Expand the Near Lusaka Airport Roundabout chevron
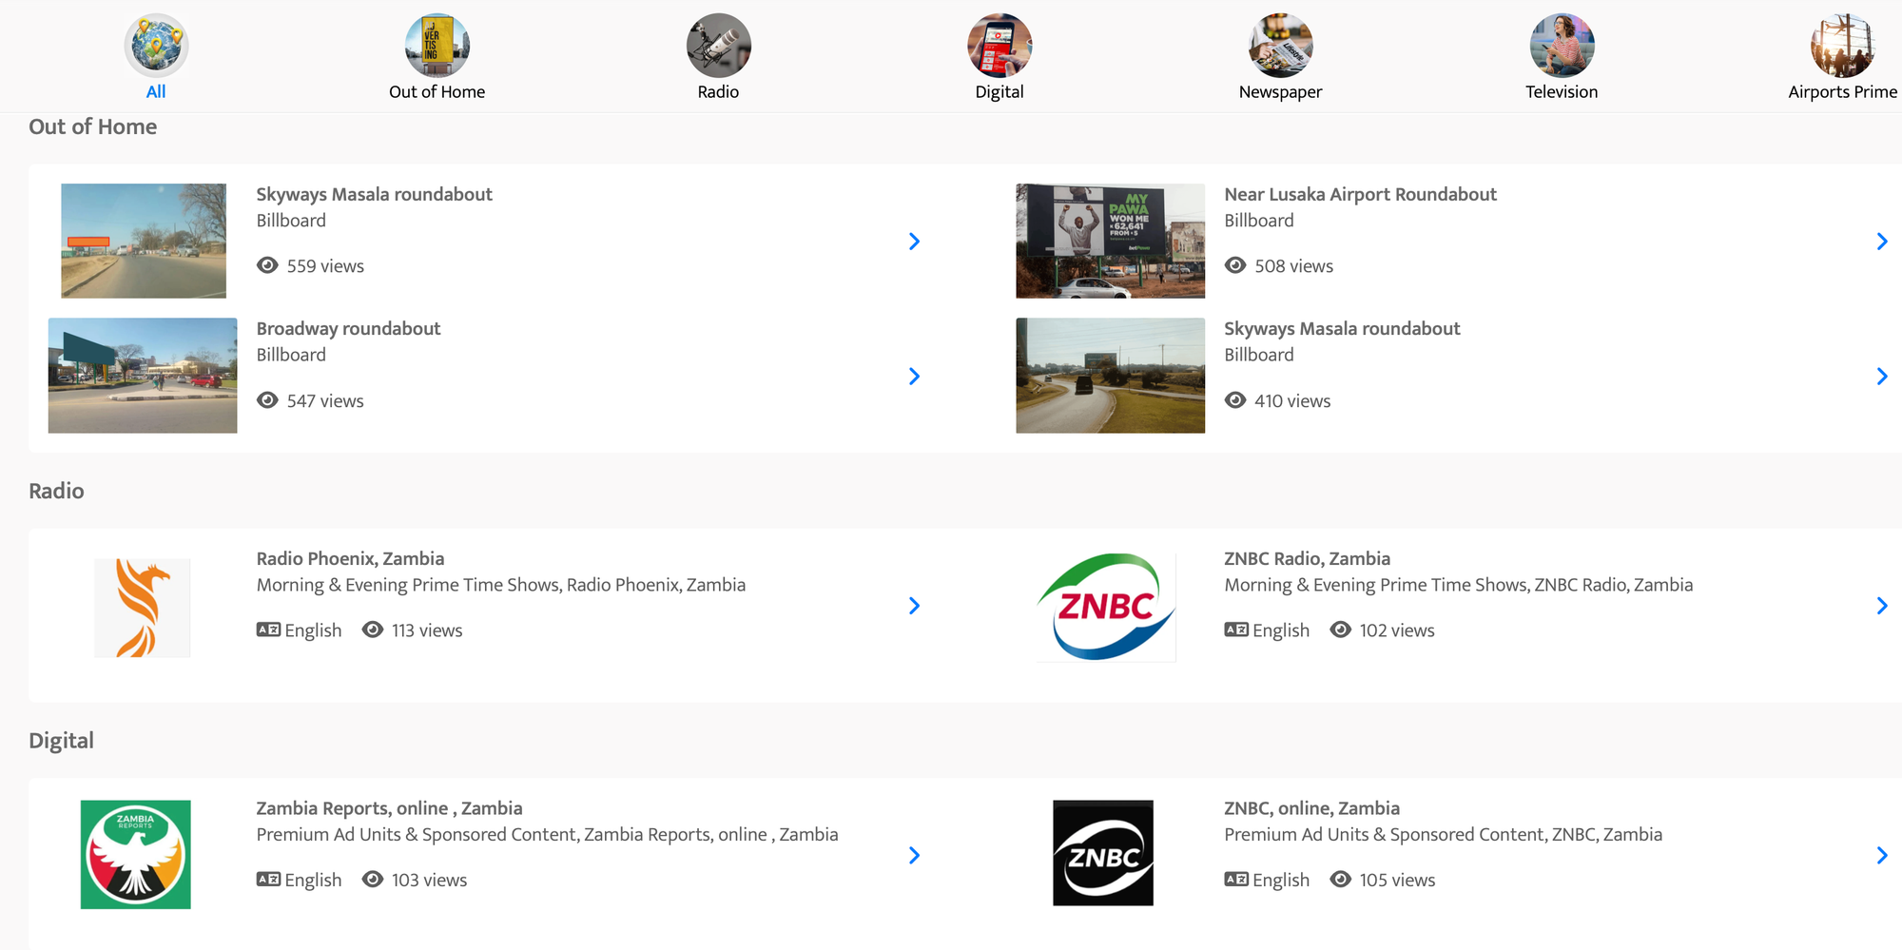 (x=1881, y=242)
